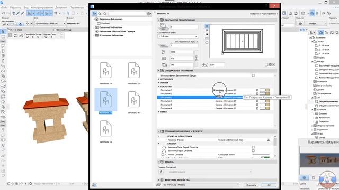Expand the built-in libraries tree node
The image size is (339, 190).
[94, 35]
